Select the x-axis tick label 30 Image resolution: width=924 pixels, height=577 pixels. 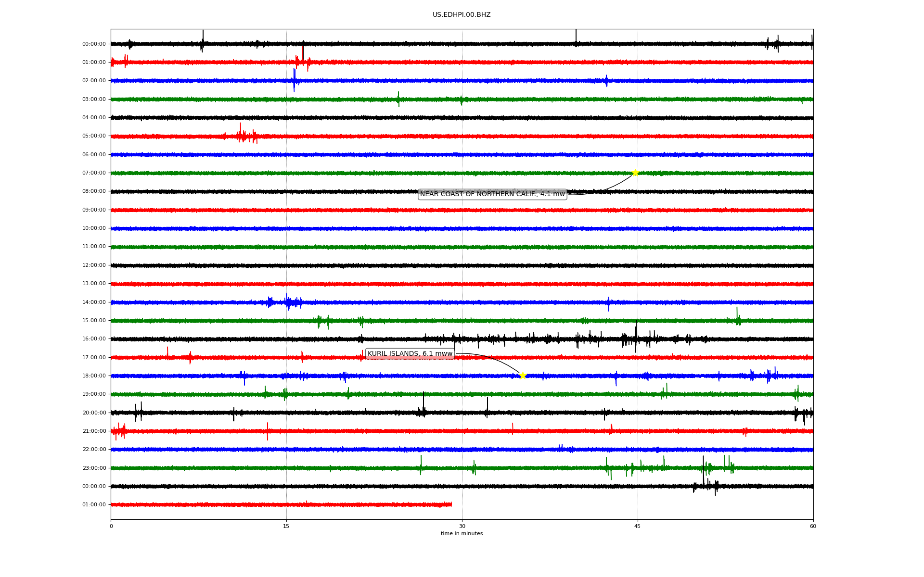pos(462,527)
